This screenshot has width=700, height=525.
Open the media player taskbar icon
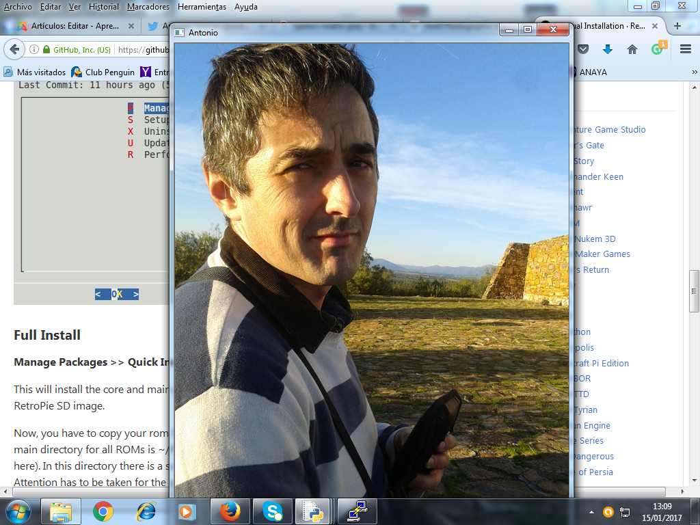[x=186, y=511]
